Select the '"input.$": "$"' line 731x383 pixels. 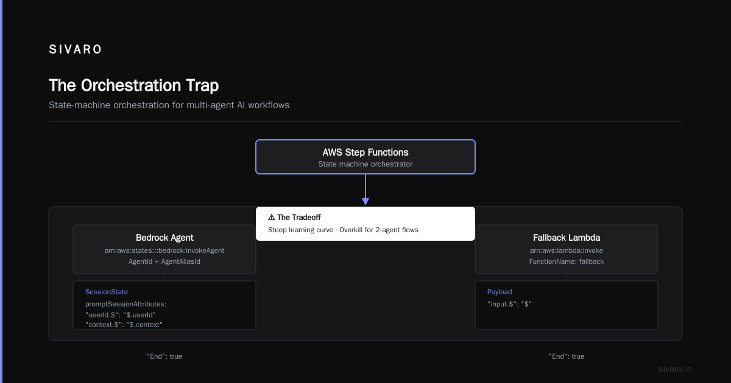click(510, 303)
